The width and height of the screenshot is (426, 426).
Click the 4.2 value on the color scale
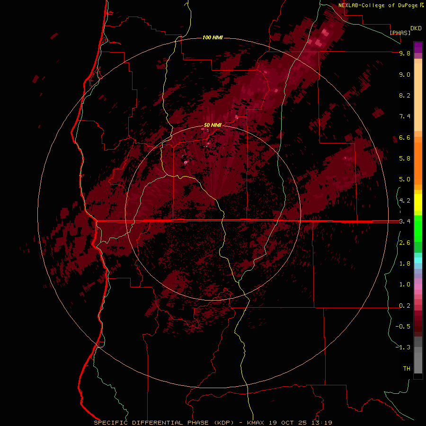(x=405, y=201)
